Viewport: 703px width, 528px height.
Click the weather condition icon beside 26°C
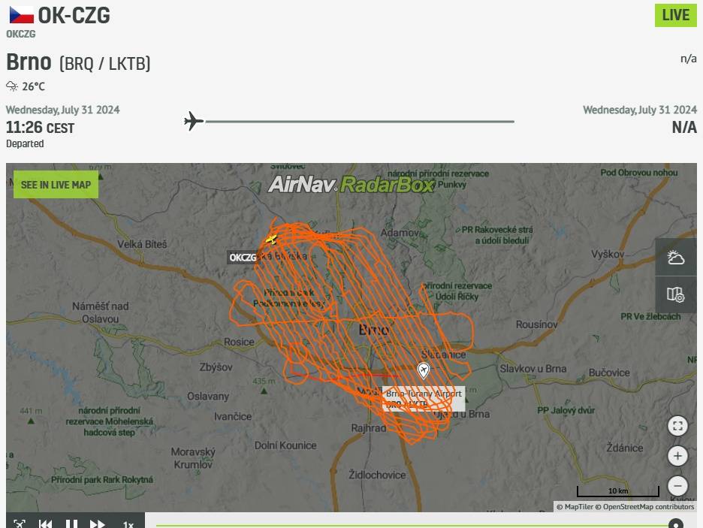coord(12,86)
